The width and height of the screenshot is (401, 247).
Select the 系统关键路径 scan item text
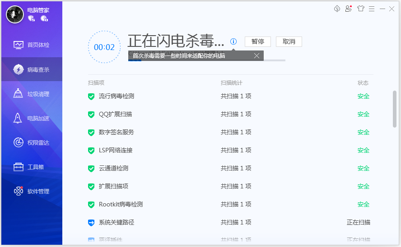tap(117, 223)
